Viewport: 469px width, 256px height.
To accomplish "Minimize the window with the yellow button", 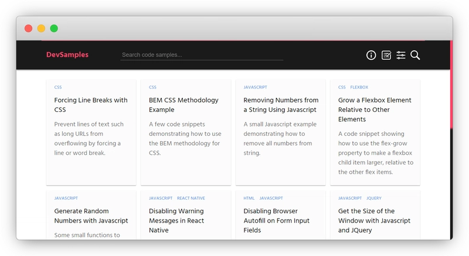I will (x=41, y=28).
